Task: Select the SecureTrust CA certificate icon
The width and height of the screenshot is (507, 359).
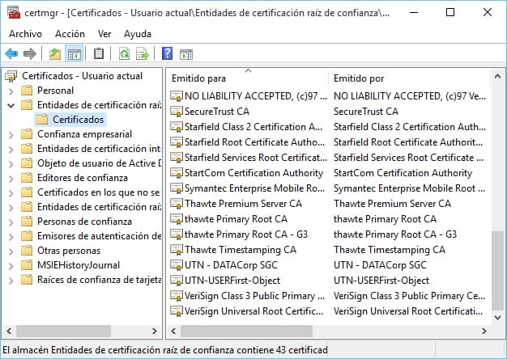Action: pyautogui.click(x=177, y=112)
